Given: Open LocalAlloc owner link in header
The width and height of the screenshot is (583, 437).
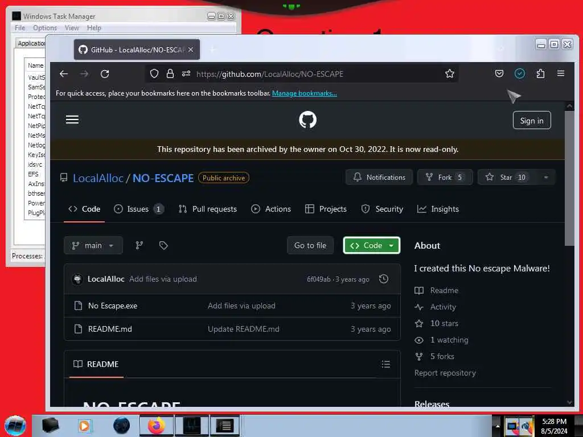Looking at the screenshot, I should [x=98, y=178].
